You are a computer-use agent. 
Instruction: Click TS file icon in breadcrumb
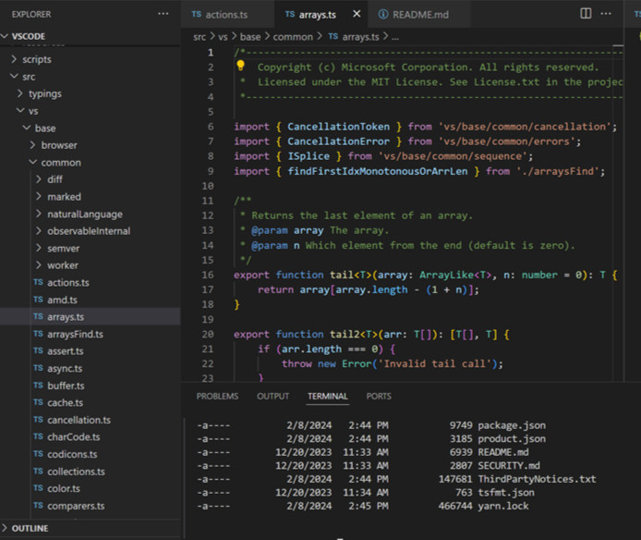tap(333, 36)
